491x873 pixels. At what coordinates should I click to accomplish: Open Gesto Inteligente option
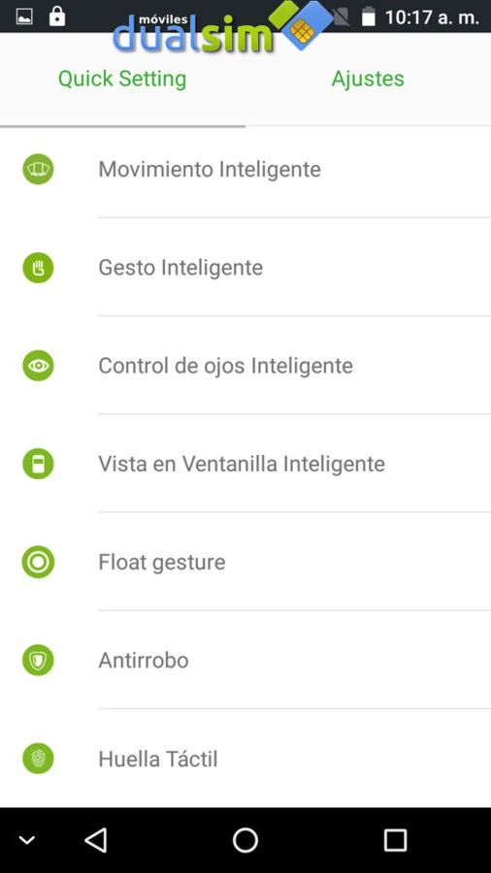(x=245, y=268)
